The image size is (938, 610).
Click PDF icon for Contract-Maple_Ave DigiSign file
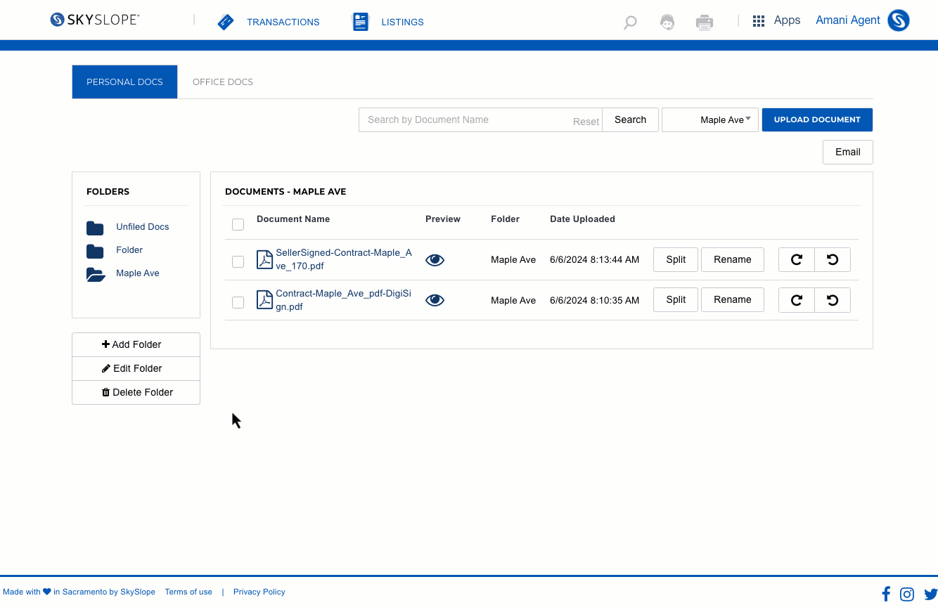264,299
